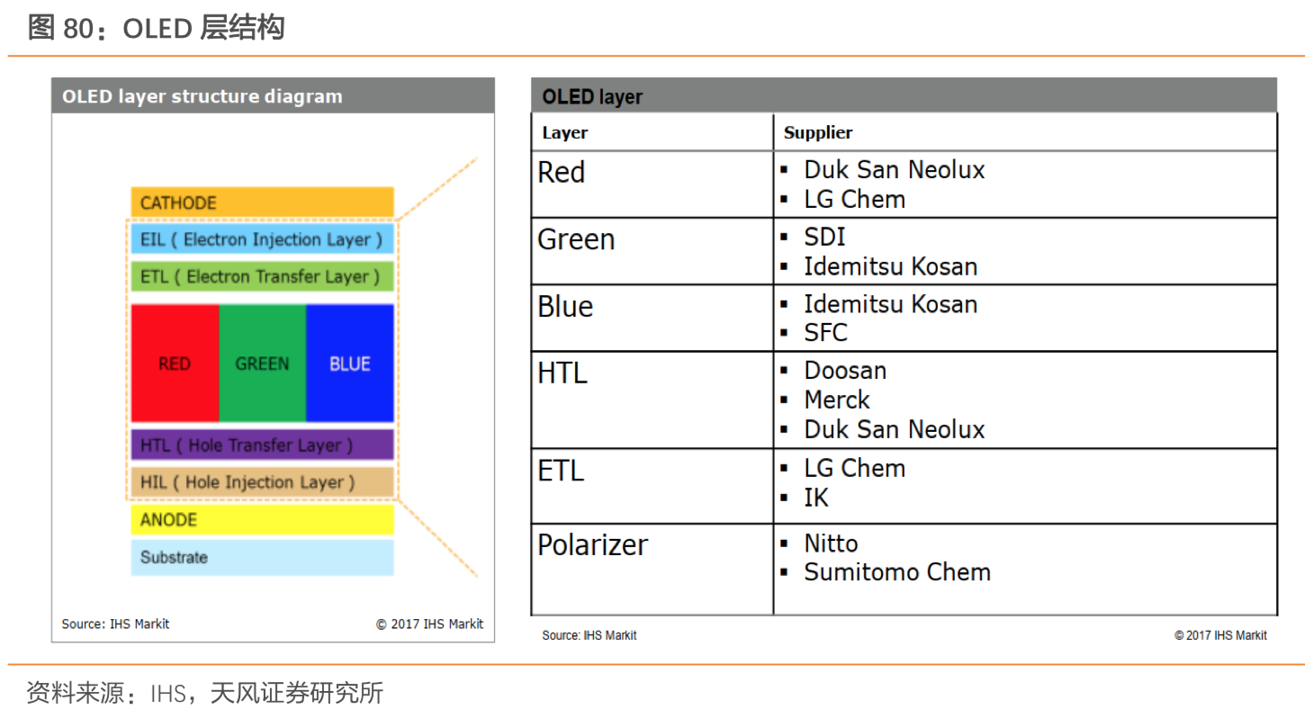Select "© 2017 IHS Markit" below the supplier table
The image size is (1305, 718).
[x=1220, y=635]
